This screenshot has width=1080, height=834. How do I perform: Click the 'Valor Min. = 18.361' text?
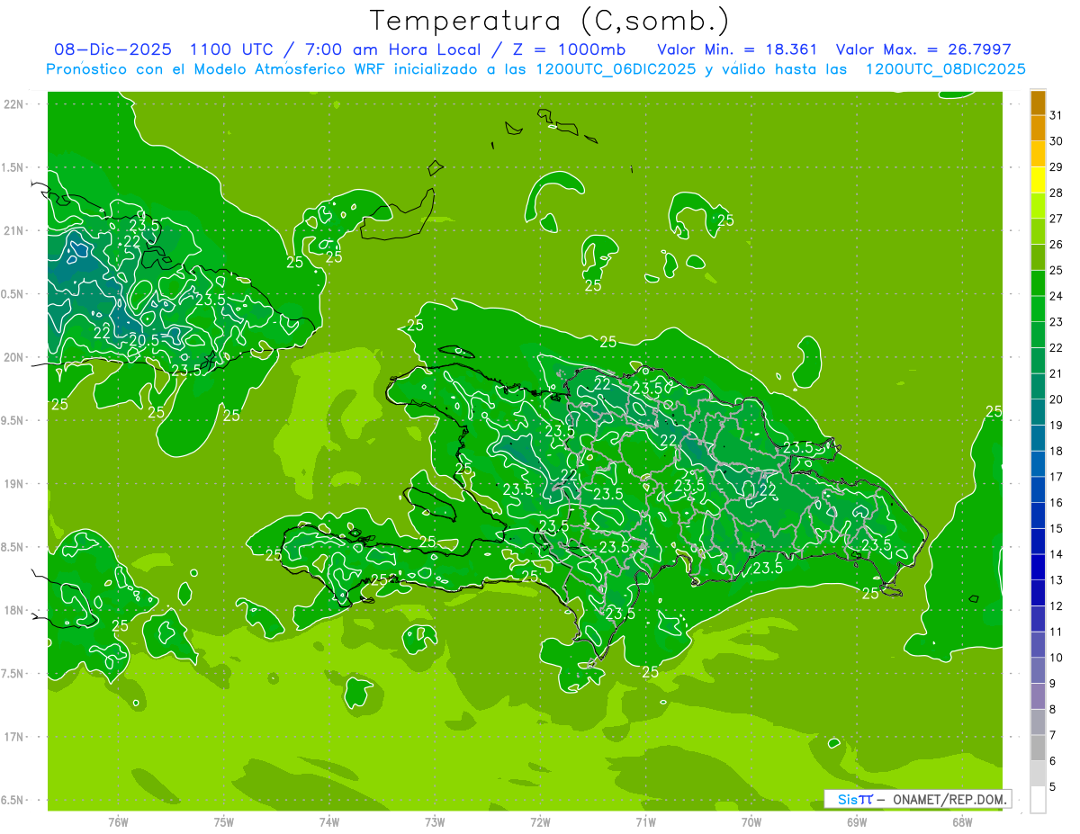[737, 49]
